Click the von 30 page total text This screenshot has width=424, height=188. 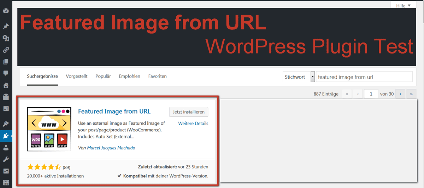coord(387,94)
